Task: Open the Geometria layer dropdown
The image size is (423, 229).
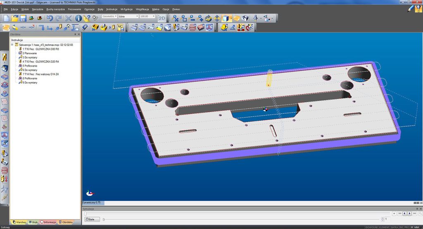Action: tap(109, 17)
